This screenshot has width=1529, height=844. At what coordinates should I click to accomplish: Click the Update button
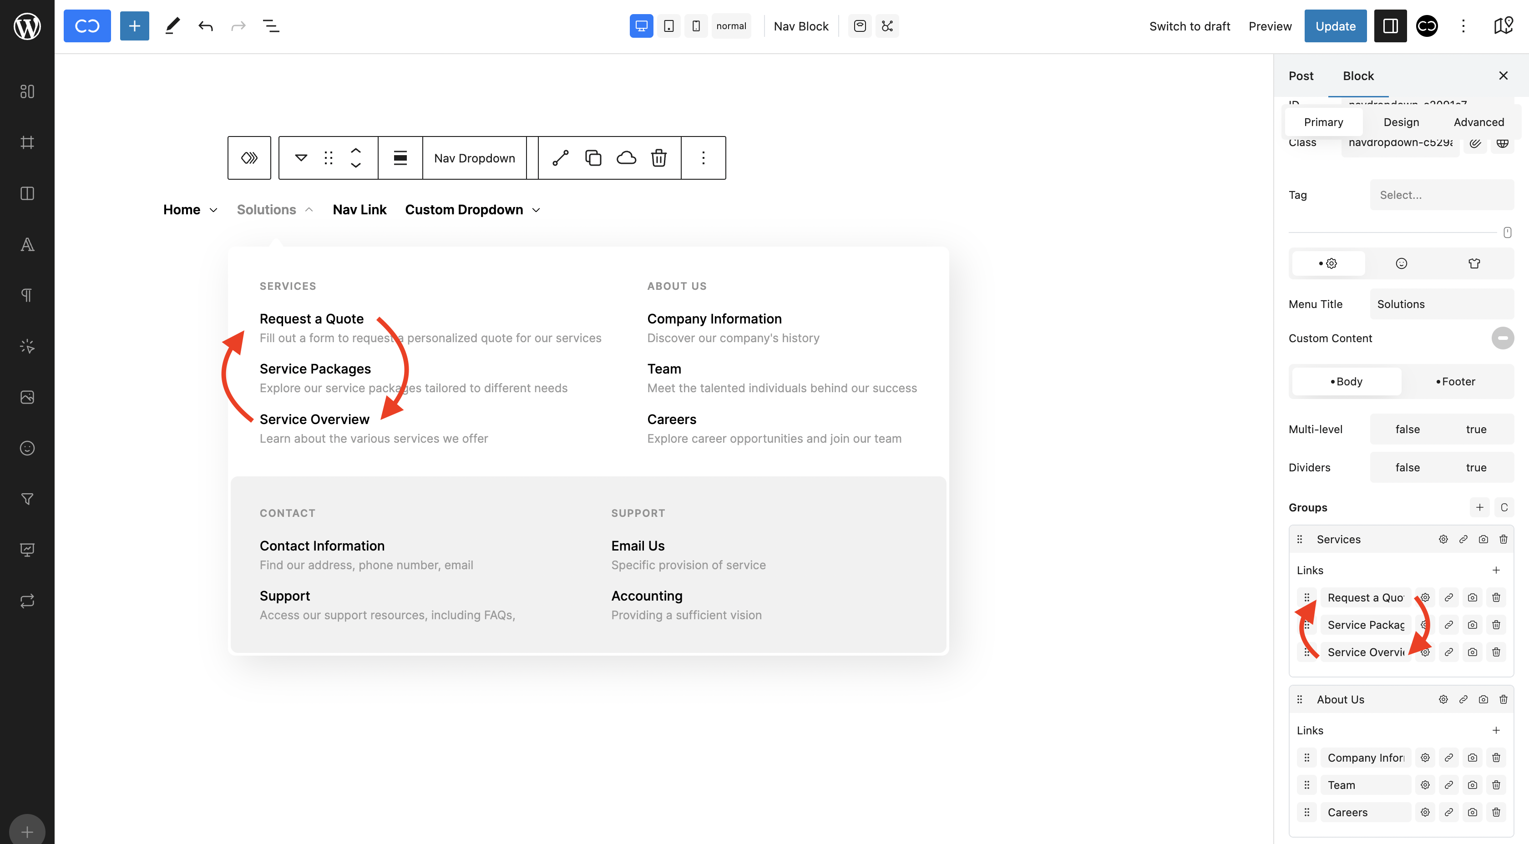click(x=1335, y=26)
